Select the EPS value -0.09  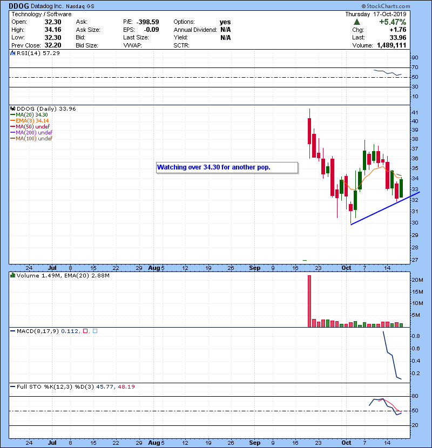(x=151, y=30)
